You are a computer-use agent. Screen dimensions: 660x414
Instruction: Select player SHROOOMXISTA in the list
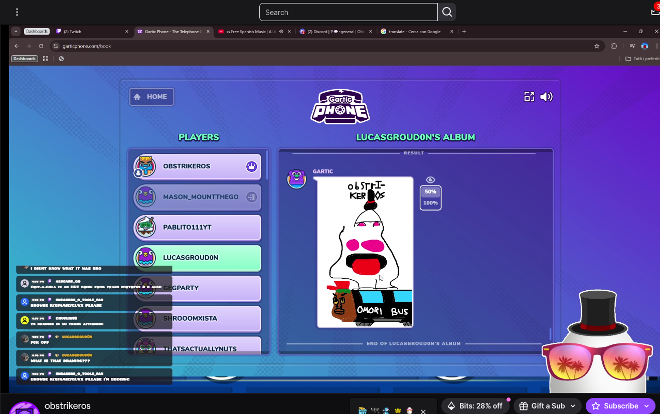(198, 319)
